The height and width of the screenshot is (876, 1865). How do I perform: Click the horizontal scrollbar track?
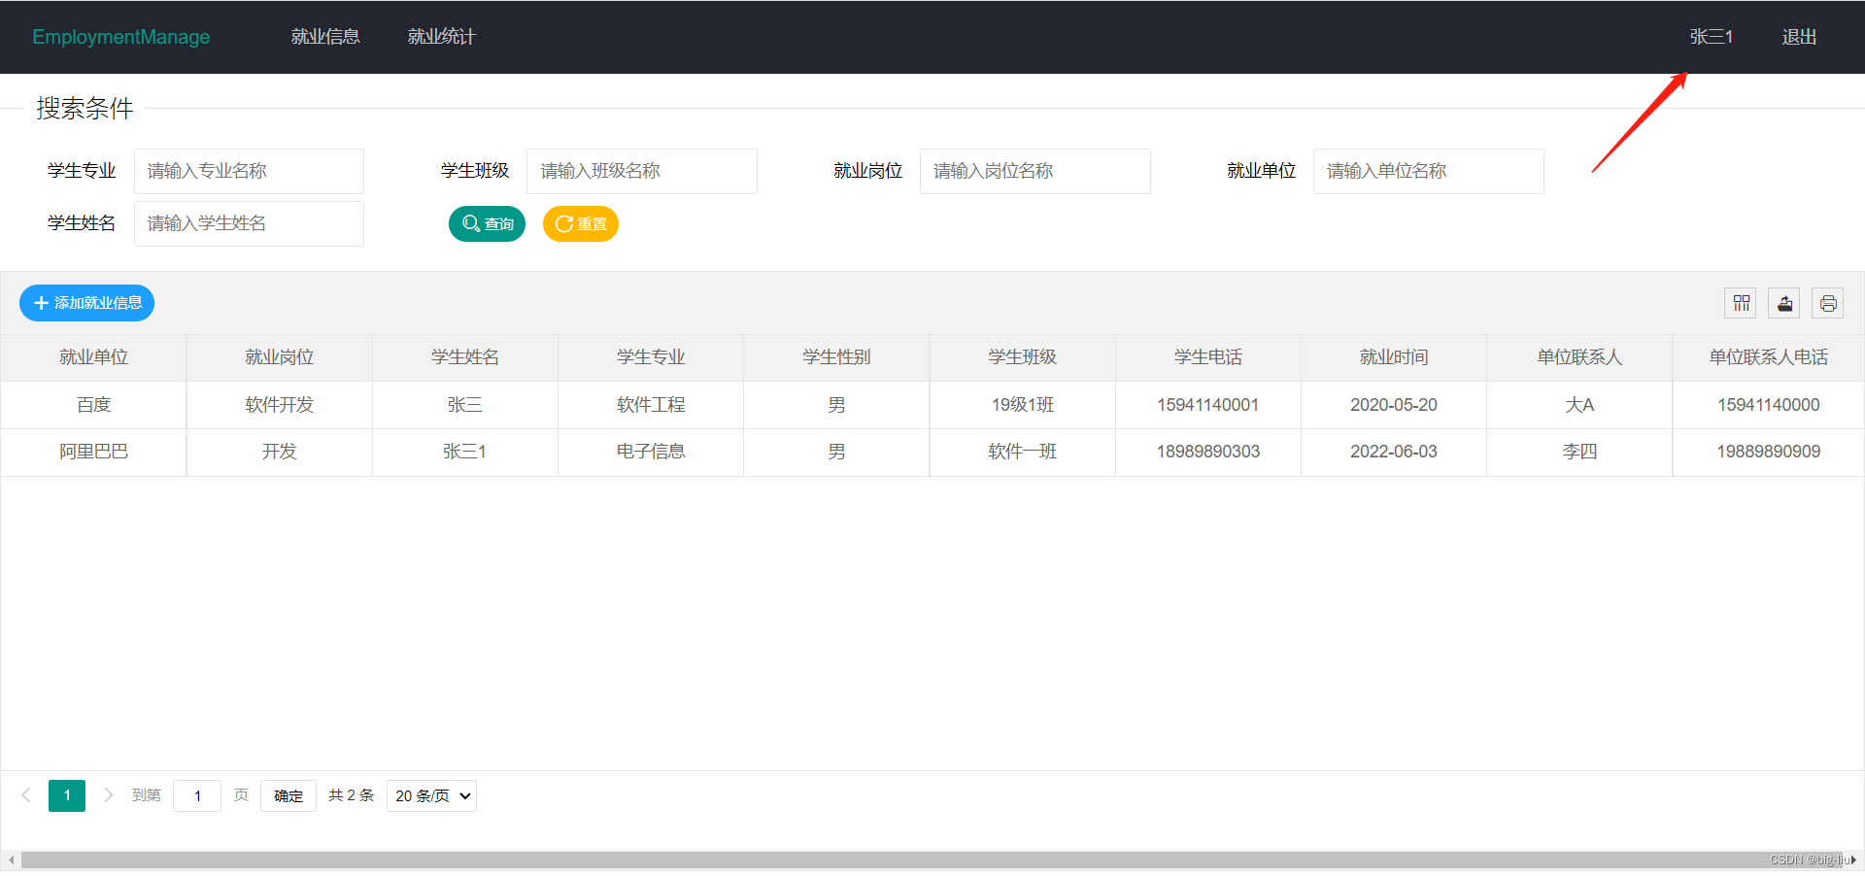932,859
